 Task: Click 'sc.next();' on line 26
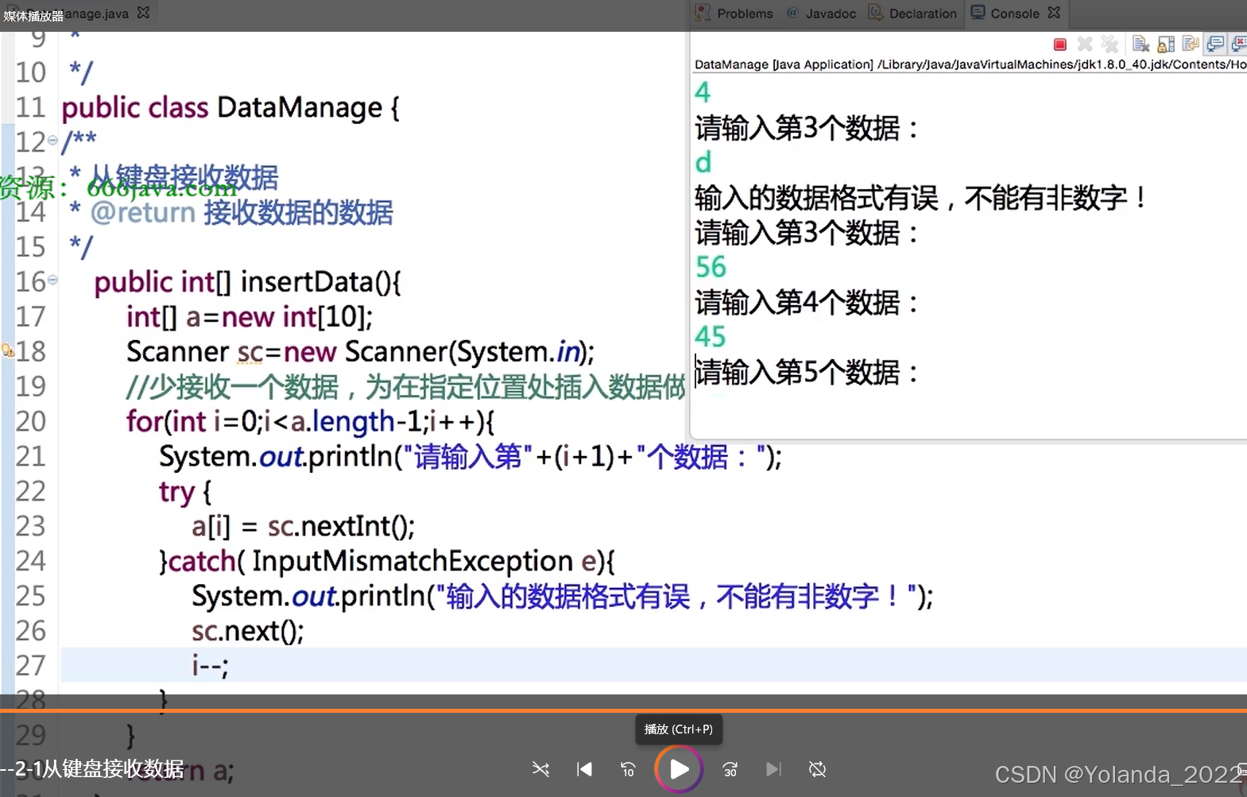tap(248, 631)
